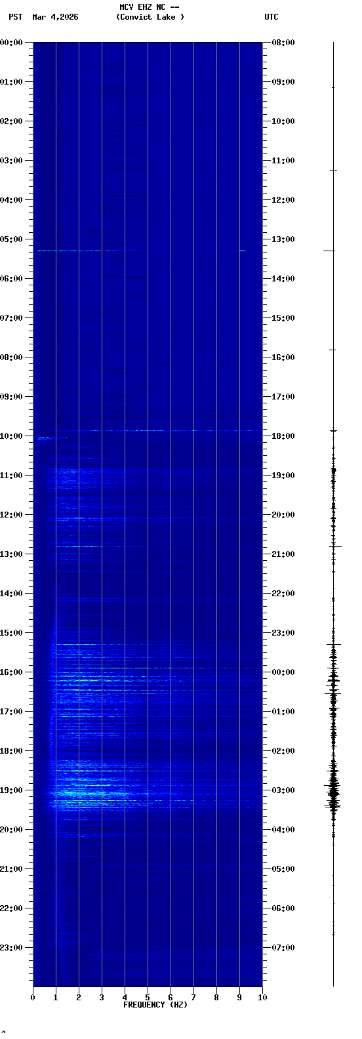Click the UTC '08:00' time label
Image resolution: width=362 pixels, height=1039 pixels.
(283, 43)
